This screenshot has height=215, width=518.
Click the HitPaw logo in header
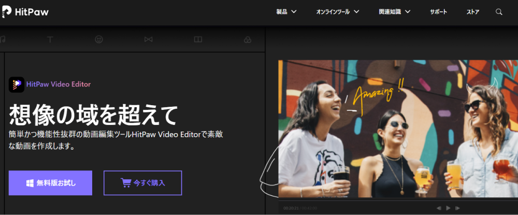coord(25,12)
